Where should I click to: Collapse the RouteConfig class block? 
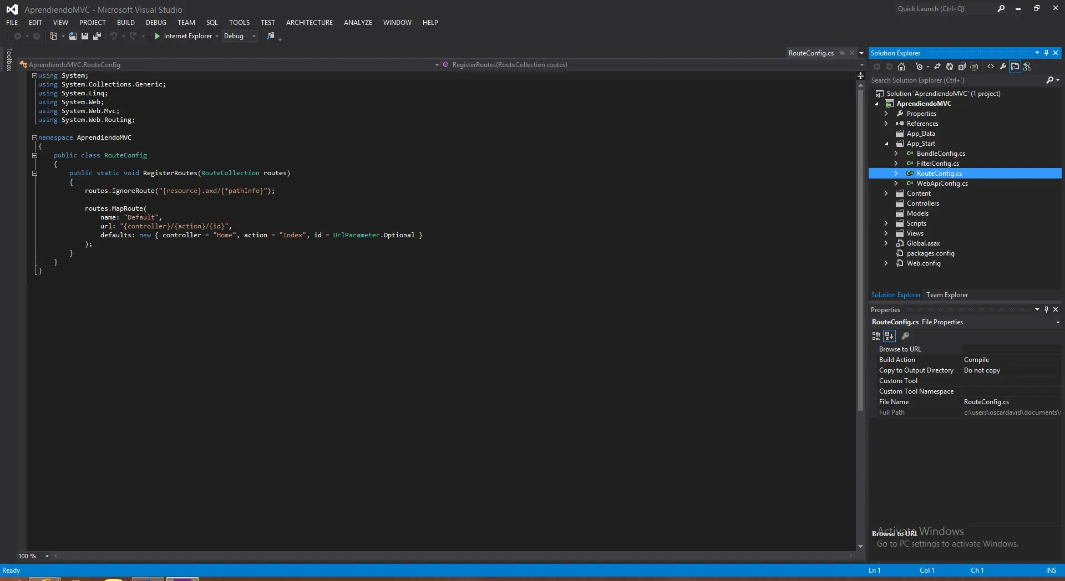[34, 155]
